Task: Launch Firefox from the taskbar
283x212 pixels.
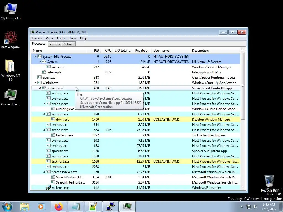Action: (59, 206)
